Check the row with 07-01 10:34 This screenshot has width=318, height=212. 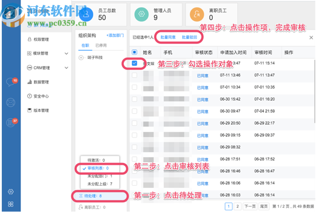(134, 87)
